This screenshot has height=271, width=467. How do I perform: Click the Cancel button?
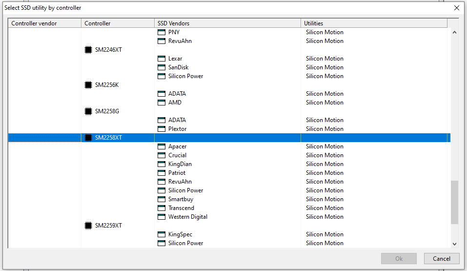point(442,258)
